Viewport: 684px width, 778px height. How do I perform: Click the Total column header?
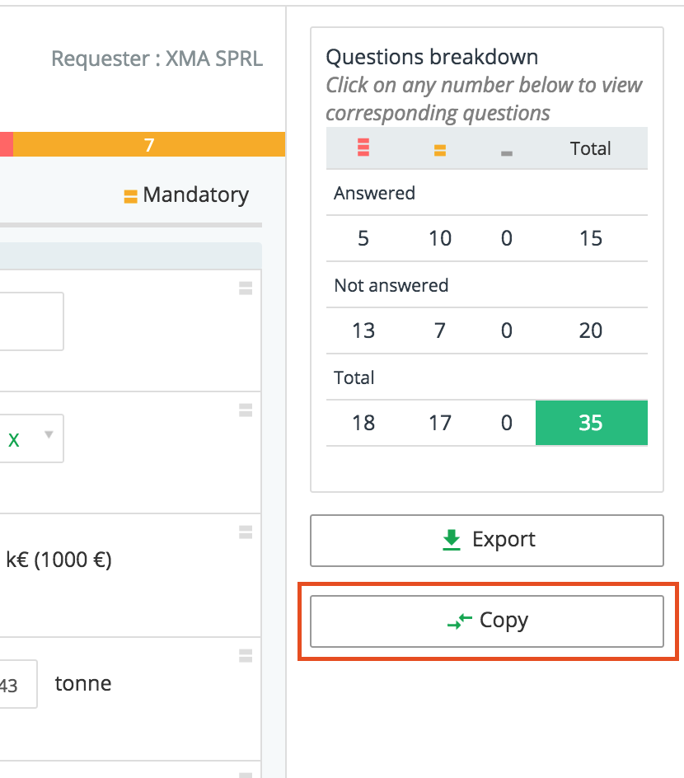point(590,148)
